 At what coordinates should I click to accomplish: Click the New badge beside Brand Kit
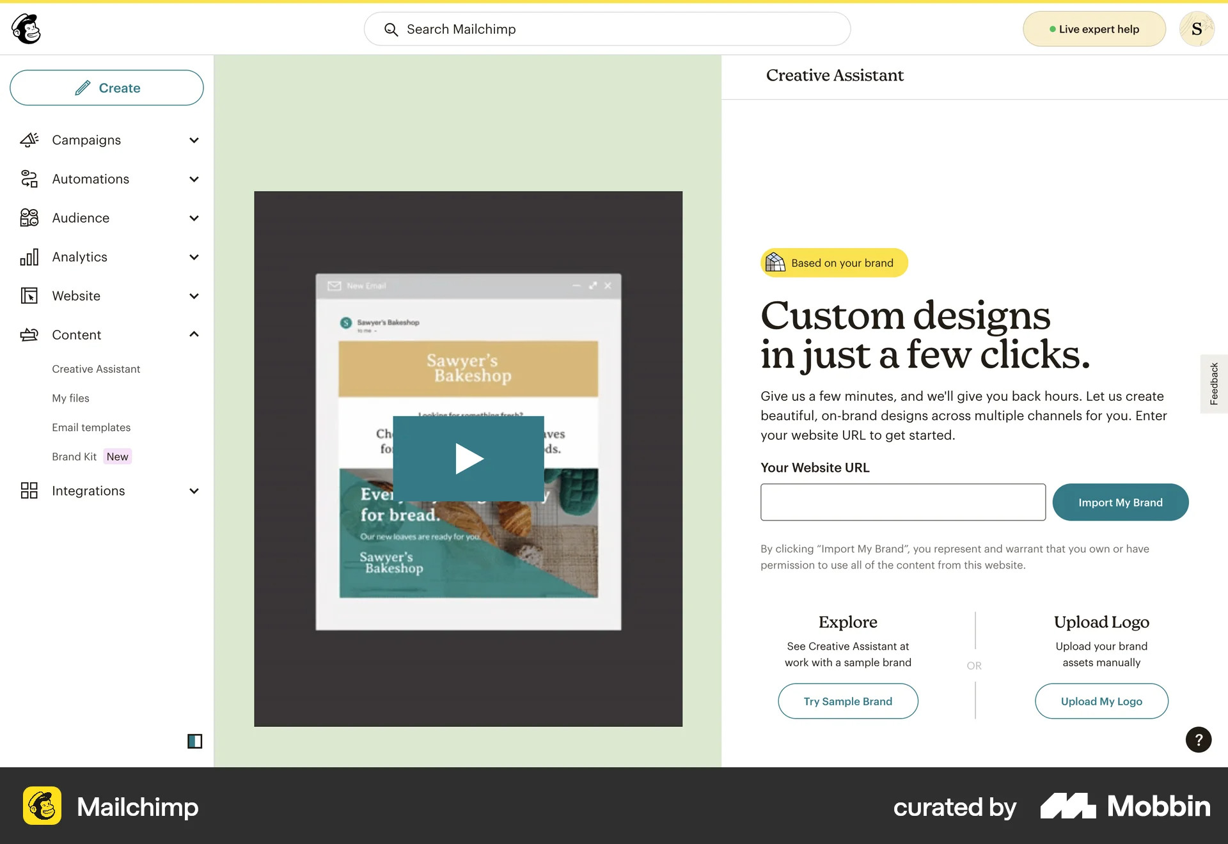point(118,457)
